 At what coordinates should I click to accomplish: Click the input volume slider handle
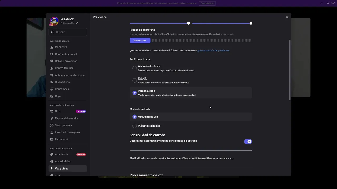189,23
